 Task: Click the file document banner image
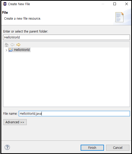[120, 17]
